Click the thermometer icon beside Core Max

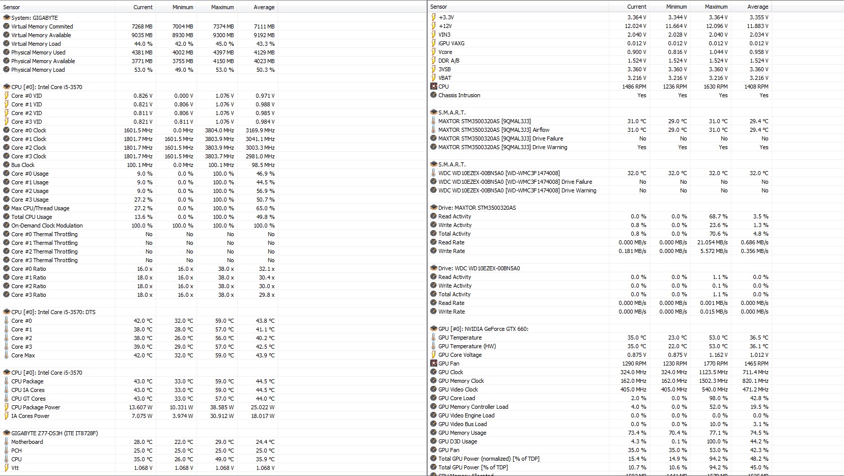coord(6,355)
